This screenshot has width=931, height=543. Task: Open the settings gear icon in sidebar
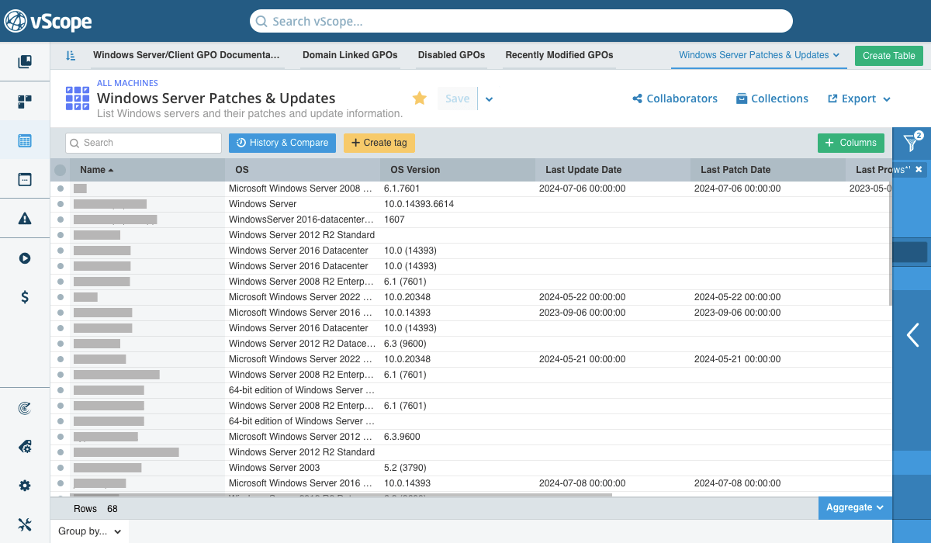(25, 486)
